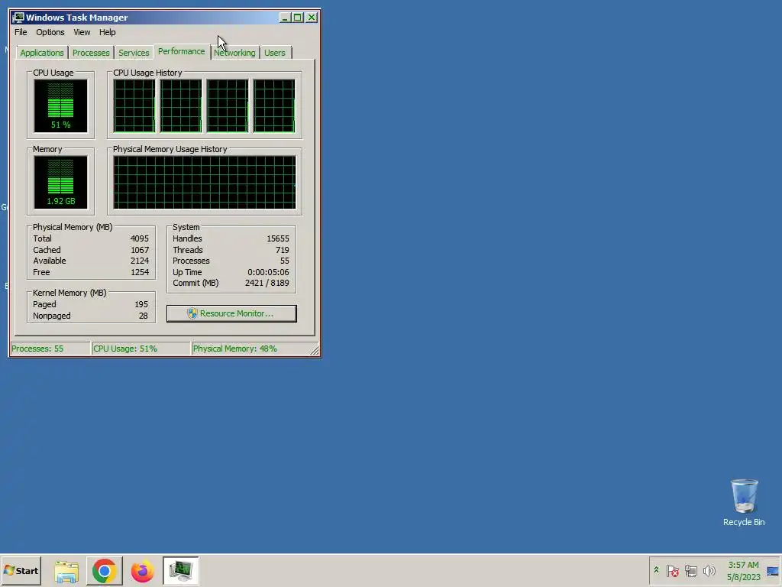Maximize the Task Manager window

click(298, 18)
